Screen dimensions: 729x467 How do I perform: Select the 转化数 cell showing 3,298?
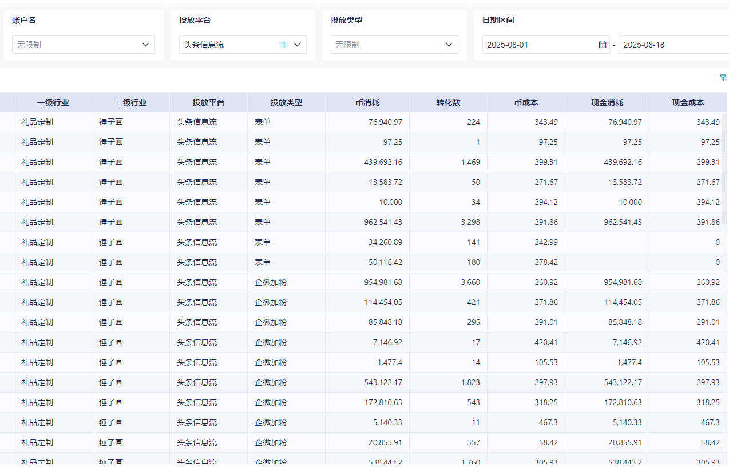click(449, 222)
